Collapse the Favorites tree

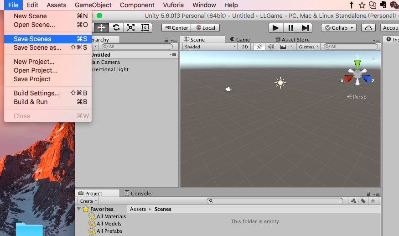79,209
